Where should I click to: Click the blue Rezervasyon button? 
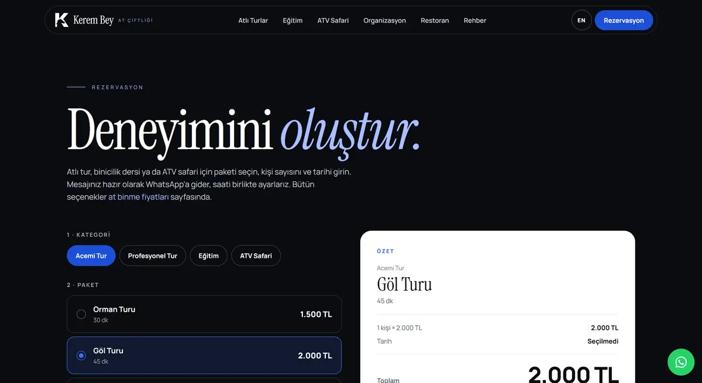[624, 20]
